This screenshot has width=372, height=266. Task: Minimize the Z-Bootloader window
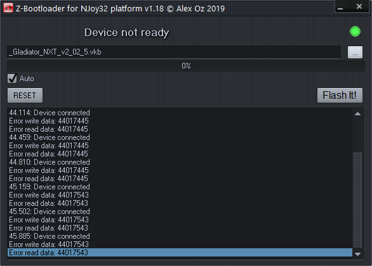341,6
